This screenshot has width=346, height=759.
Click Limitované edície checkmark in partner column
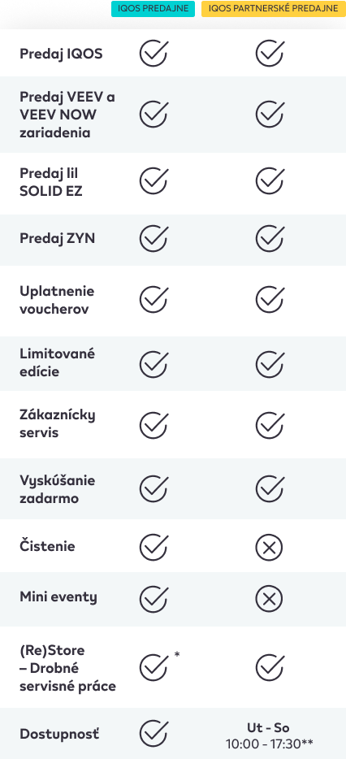pyautogui.click(x=270, y=364)
